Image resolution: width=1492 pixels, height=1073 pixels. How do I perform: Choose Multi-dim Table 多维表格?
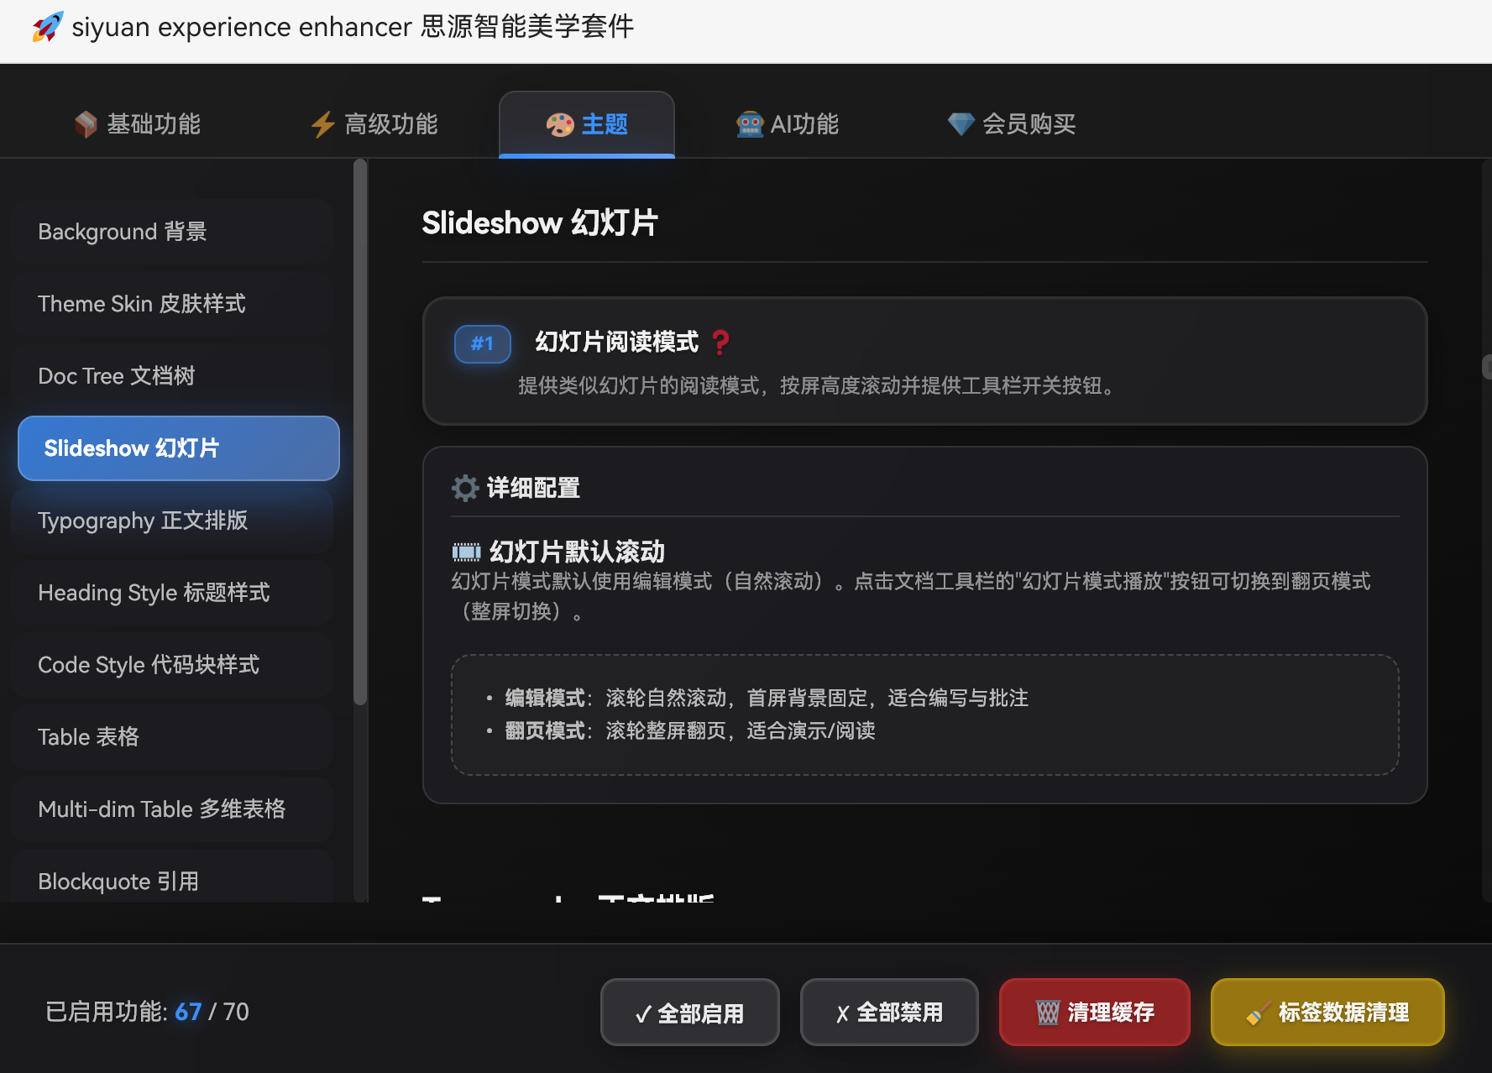[173, 809]
